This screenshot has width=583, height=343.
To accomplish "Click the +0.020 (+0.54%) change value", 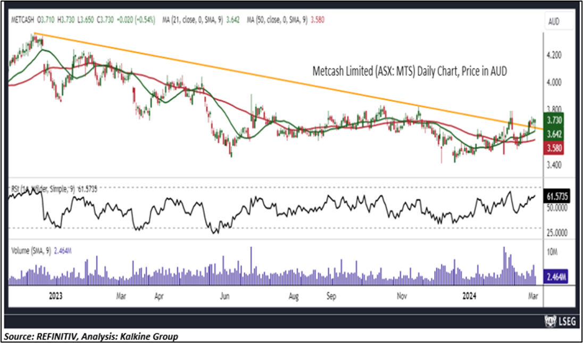I will (137, 20).
